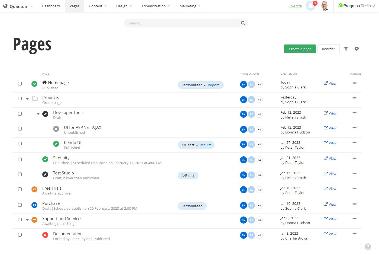The width and height of the screenshot is (379, 255).
Task: Click the Create a page button
Action: coord(300,49)
